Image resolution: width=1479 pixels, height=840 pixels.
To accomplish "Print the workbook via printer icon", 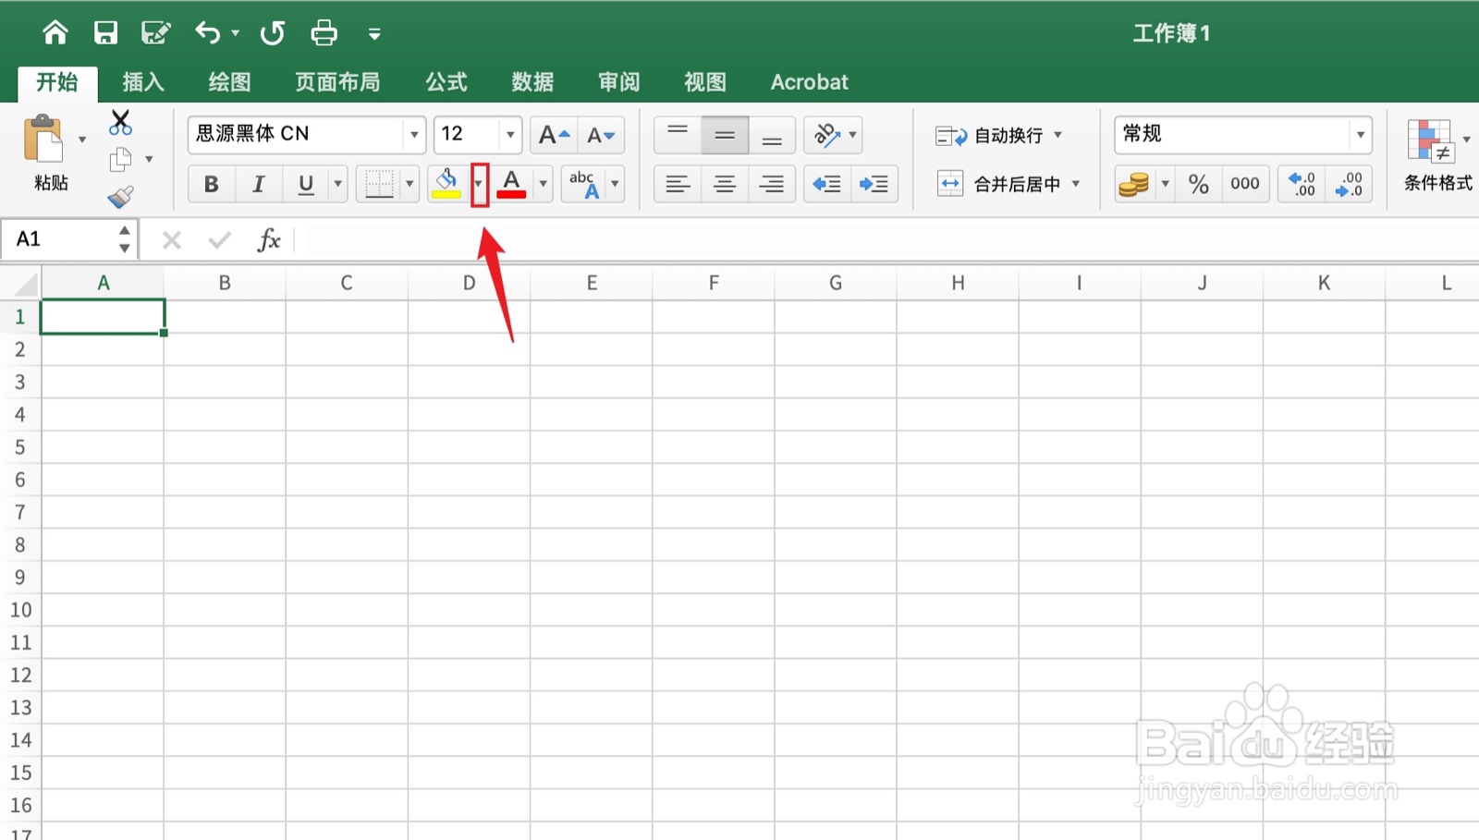I will pos(324,33).
